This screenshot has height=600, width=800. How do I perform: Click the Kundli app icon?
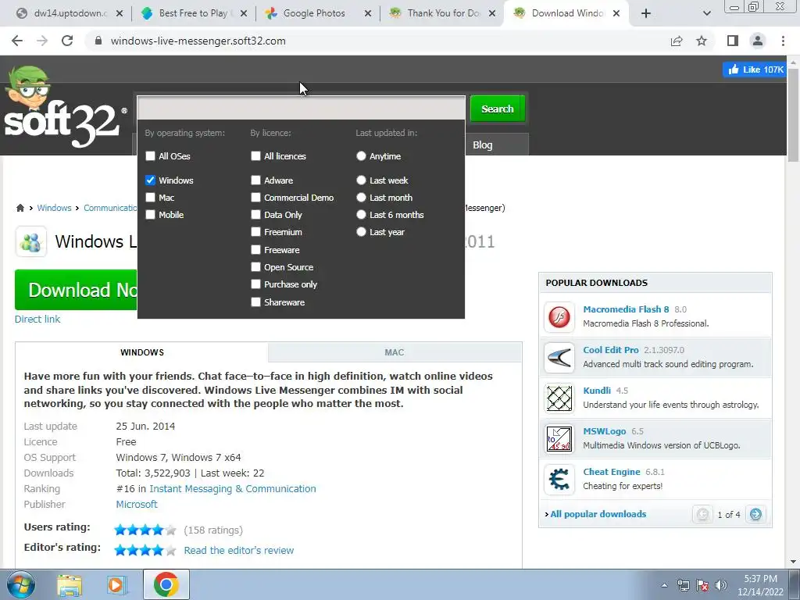click(559, 398)
